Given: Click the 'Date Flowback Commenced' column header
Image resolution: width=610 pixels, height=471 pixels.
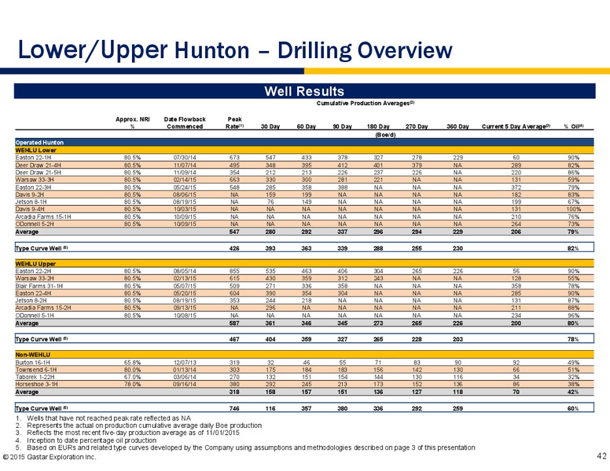Looking at the screenshot, I should coord(185,122).
